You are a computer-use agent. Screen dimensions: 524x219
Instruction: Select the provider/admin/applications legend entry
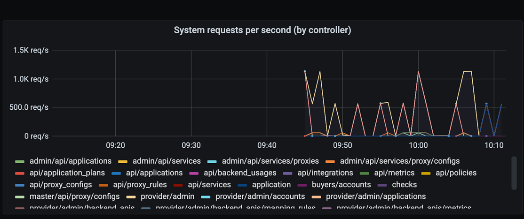pyautogui.click(x=375, y=196)
